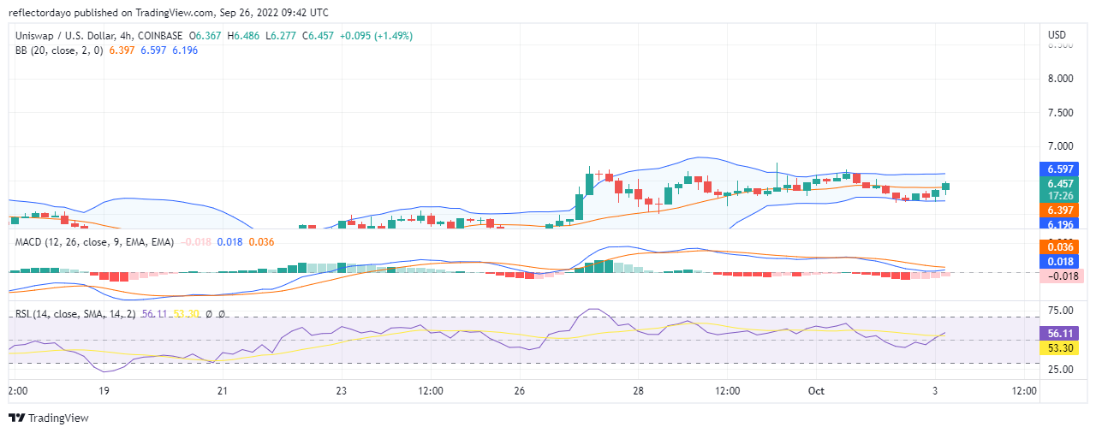The image size is (1096, 433).
Task: Click the 7.000 price axis label
Action: click(x=1060, y=146)
